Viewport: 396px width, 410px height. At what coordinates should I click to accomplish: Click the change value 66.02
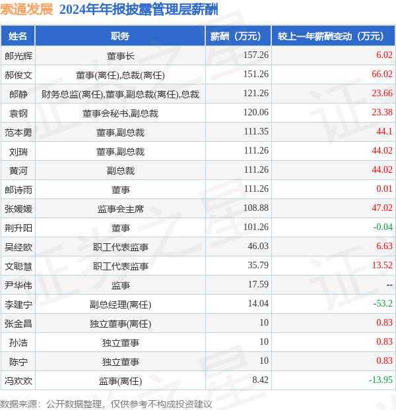pyautogui.click(x=382, y=74)
